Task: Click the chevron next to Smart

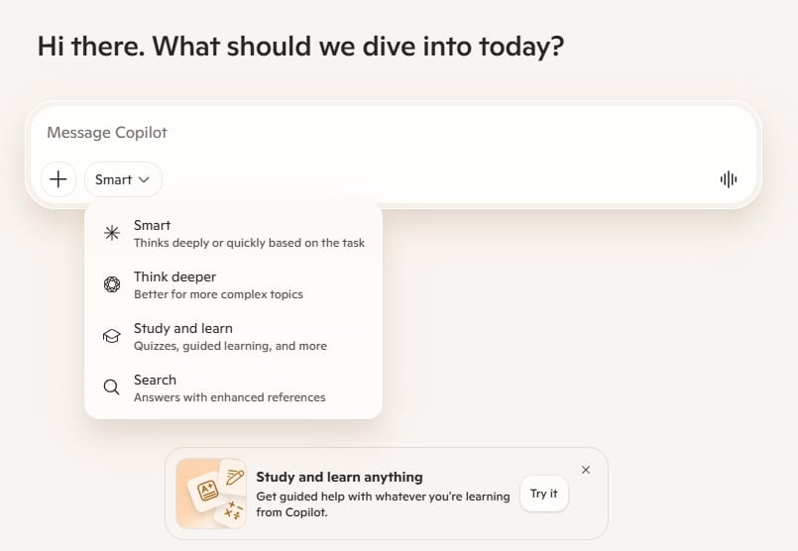Action: coord(145,179)
